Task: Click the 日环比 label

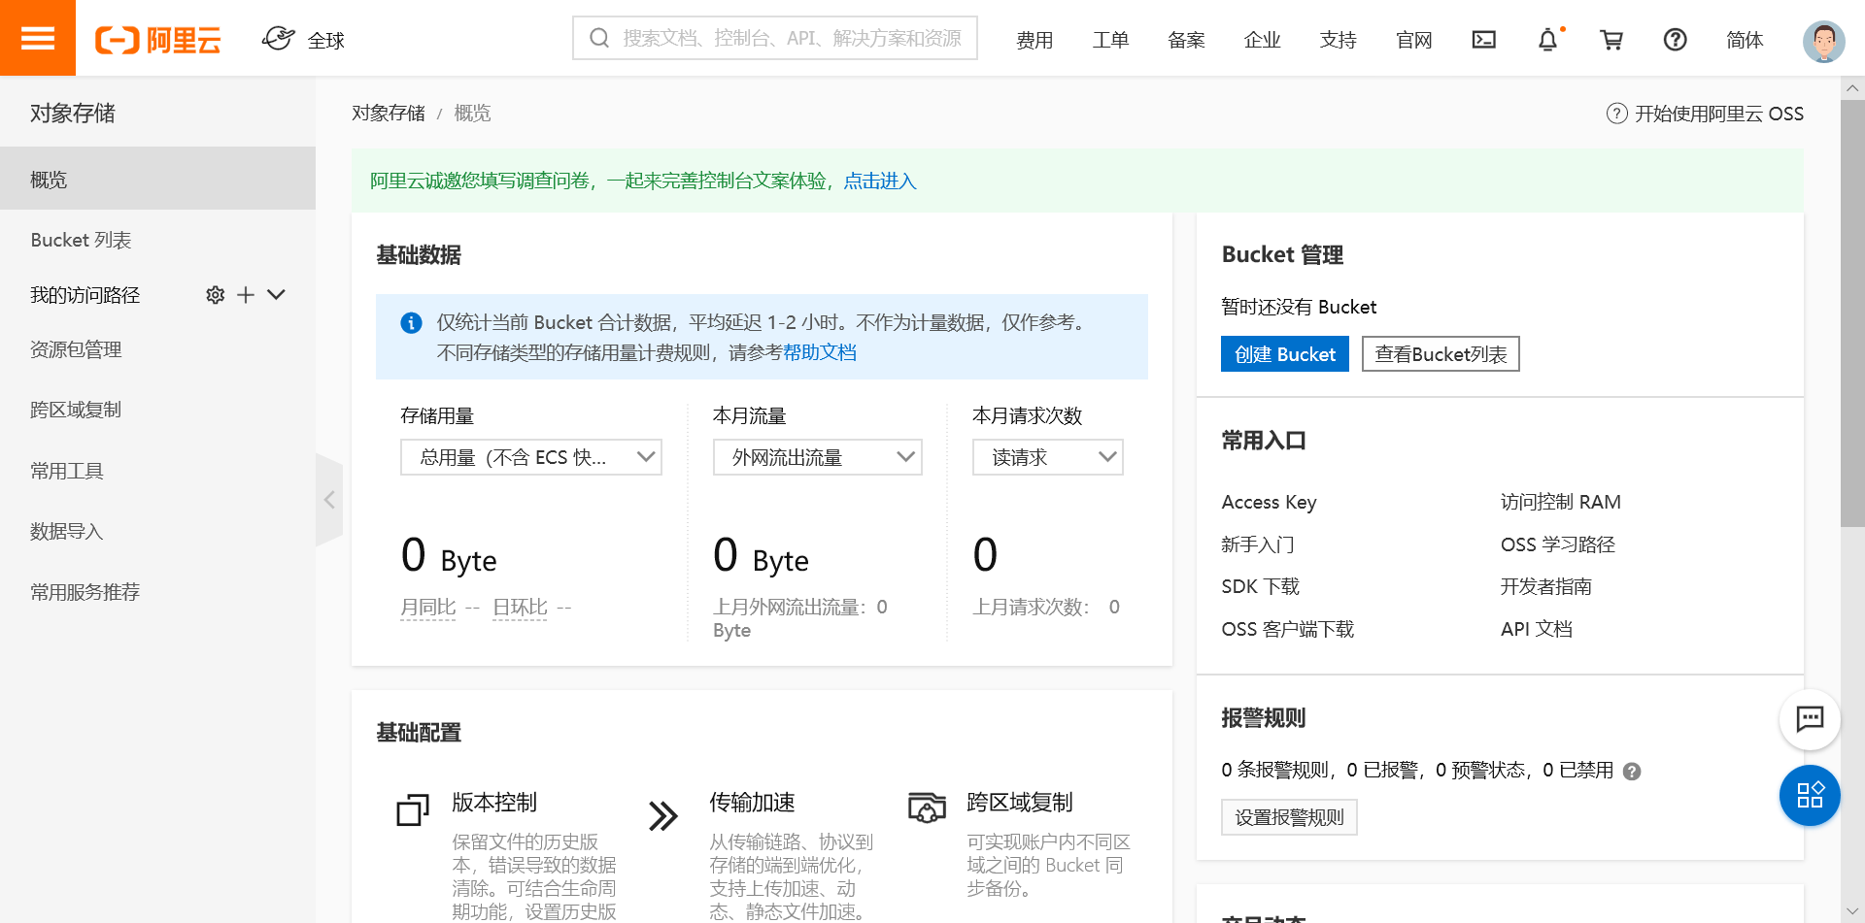Action: [x=520, y=608]
